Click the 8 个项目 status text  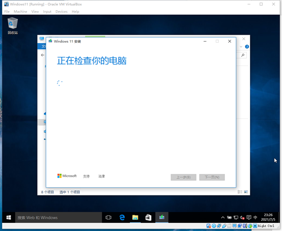click(x=47, y=192)
